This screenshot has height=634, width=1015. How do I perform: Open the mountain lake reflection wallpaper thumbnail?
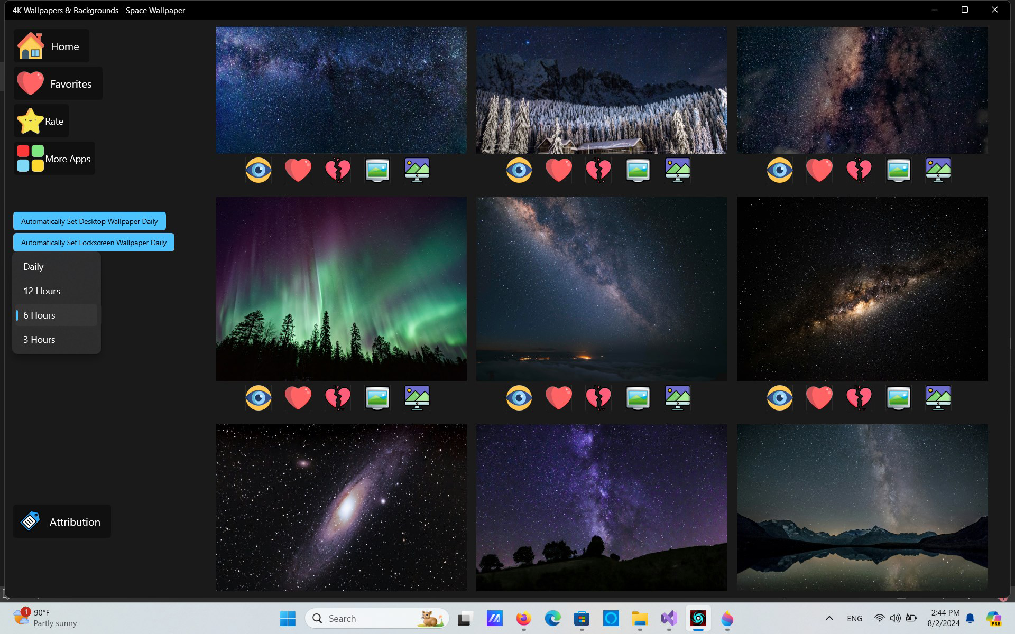point(862,508)
